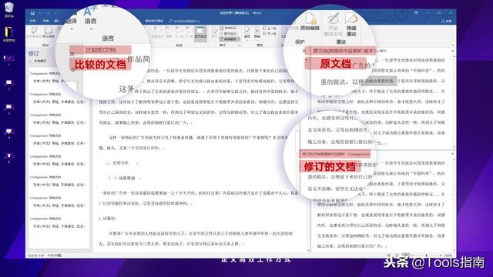
Task: Click the 优势分析 heading in compared document
Action: pyautogui.click(x=121, y=163)
